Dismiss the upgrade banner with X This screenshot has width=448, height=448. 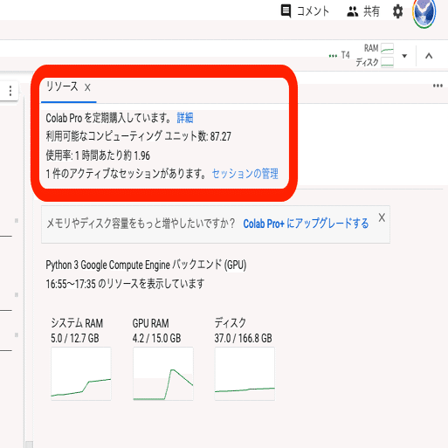(382, 217)
